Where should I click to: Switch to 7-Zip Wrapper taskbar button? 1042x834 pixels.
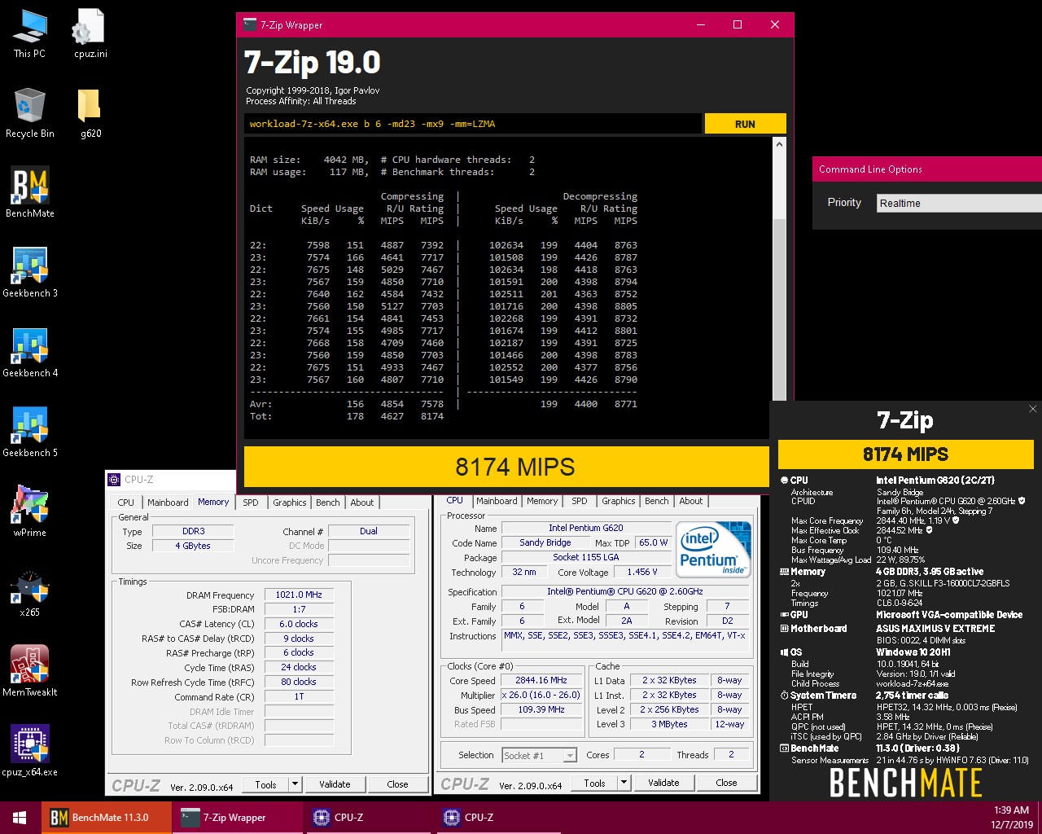tap(237, 818)
